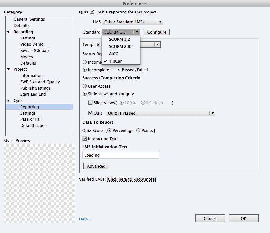Viewport: 270px width, 233px height.
Task: Select the Project tree label
Action: coord(20,69)
